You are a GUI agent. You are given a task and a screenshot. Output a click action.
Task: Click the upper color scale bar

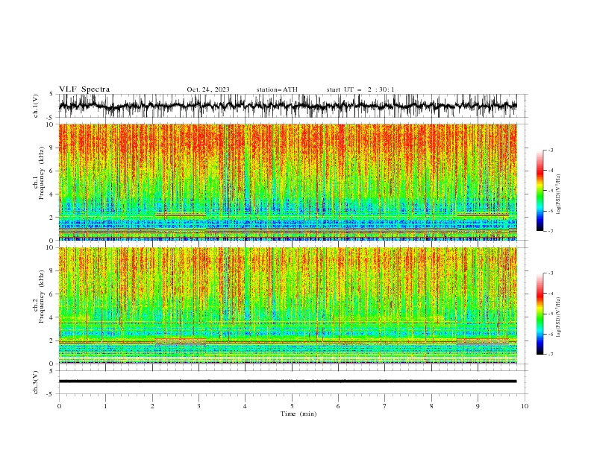(x=540, y=191)
